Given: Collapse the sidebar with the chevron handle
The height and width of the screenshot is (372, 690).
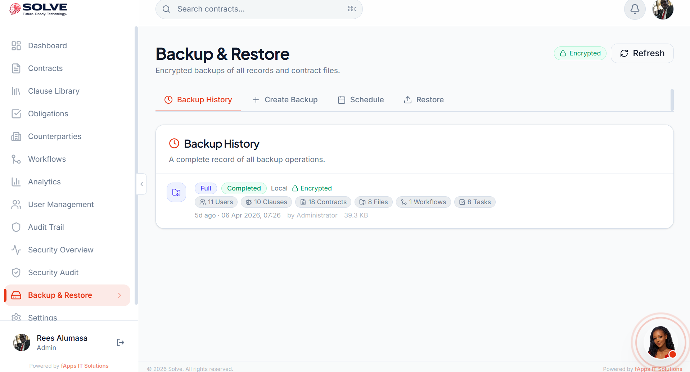Looking at the screenshot, I should tap(141, 184).
